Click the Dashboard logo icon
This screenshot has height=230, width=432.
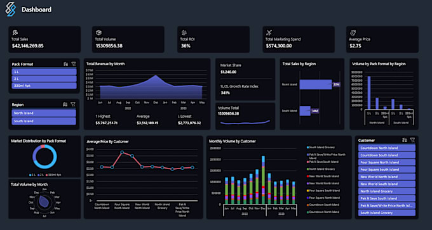pyautogui.click(x=11, y=9)
